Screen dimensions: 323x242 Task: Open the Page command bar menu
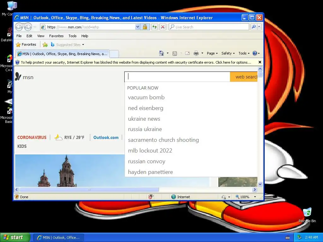click(x=212, y=53)
